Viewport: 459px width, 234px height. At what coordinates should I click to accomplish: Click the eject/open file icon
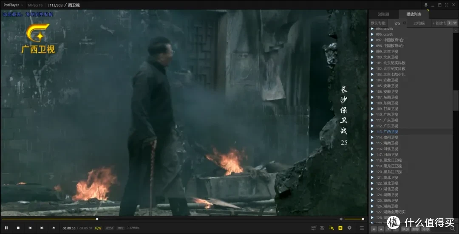coord(54,228)
